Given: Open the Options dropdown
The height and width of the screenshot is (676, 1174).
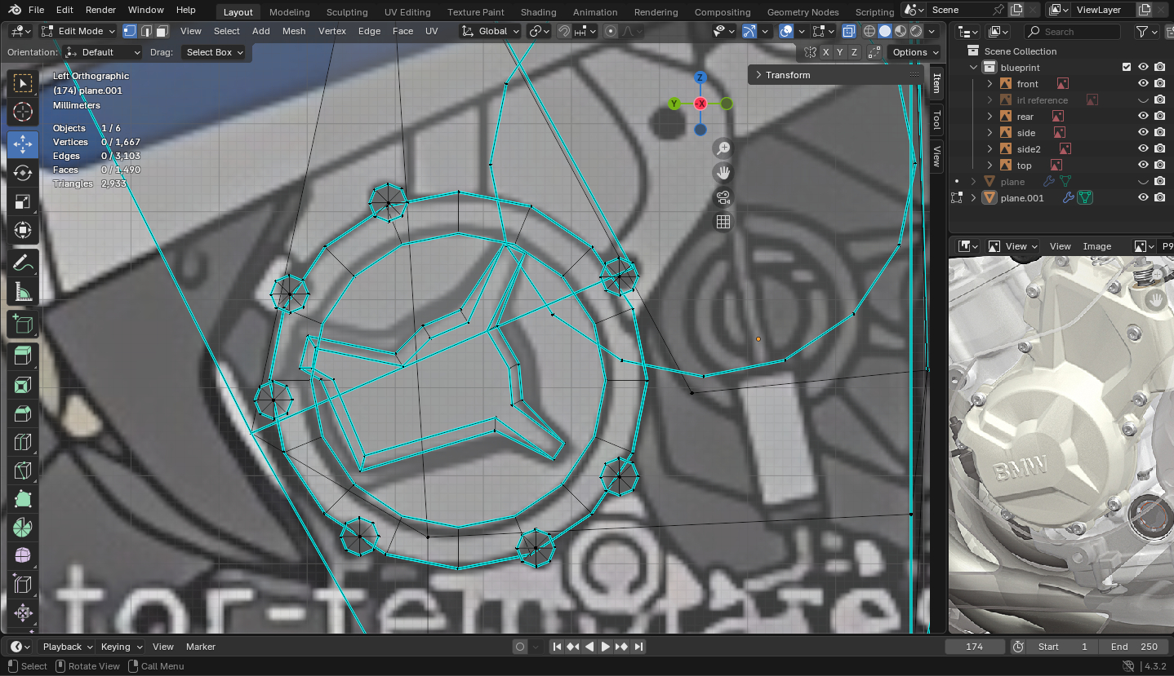Looking at the screenshot, I should coord(914,52).
